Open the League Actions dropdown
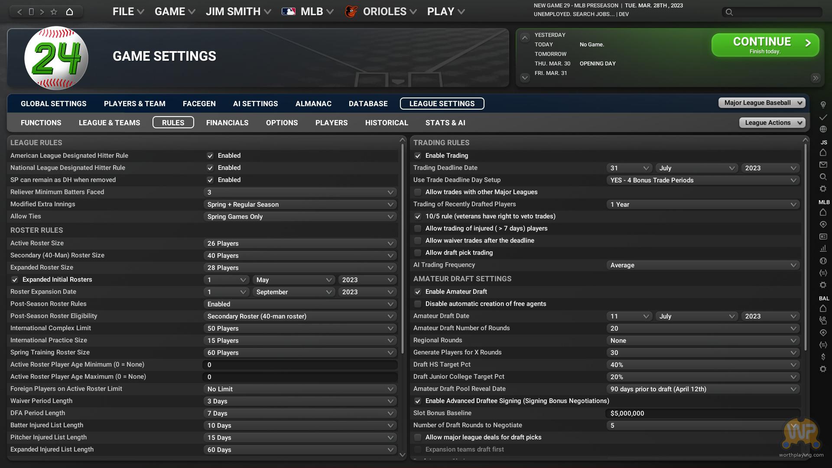This screenshot has width=832, height=468. [772, 123]
